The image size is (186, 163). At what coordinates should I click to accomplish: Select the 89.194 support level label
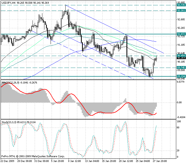pos(181,76)
